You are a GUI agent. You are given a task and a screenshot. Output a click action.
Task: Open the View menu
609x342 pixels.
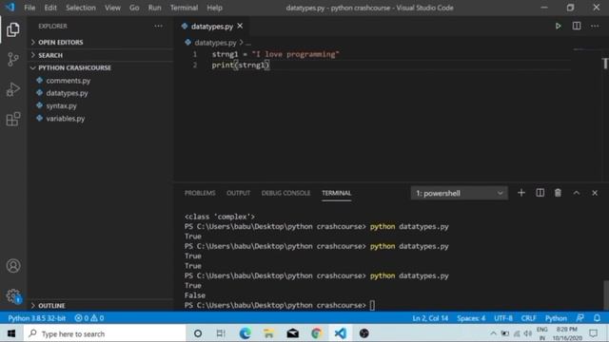(x=112, y=8)
